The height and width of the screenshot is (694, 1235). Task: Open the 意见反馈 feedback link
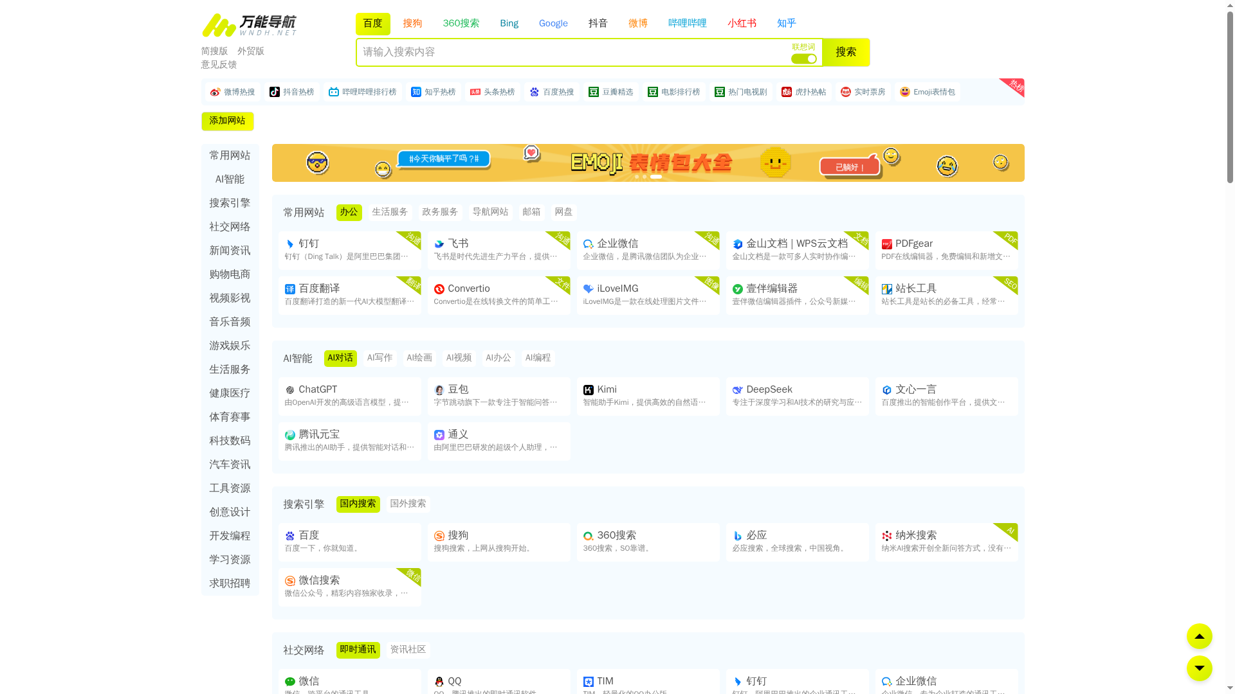[x=219, y=64]
